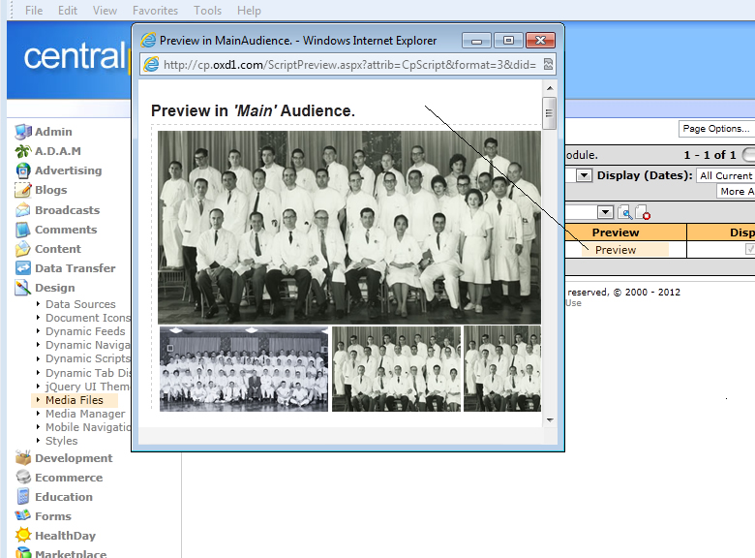This screenshot has width=755, height=558.
Task: Open the Display (Dates) dropdown
Action: 725,175
